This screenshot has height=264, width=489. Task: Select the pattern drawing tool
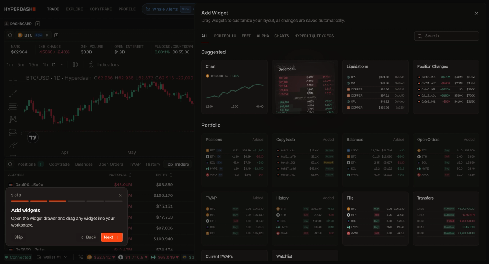pos(13,119)
